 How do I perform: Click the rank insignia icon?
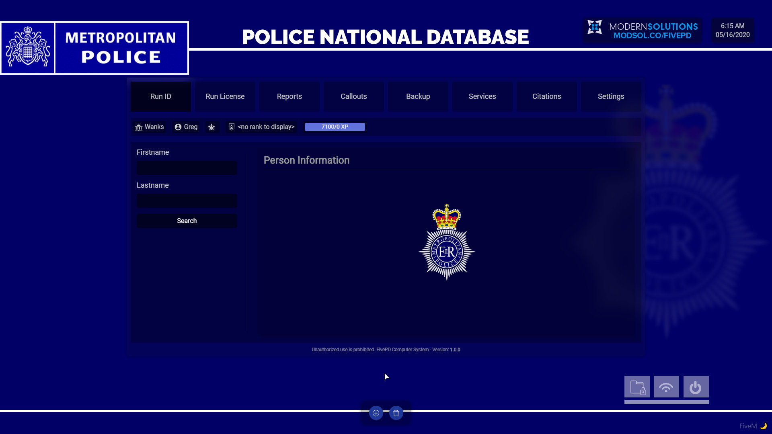coord(232,127)
